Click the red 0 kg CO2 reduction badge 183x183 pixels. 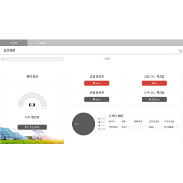tap(154, 83)
